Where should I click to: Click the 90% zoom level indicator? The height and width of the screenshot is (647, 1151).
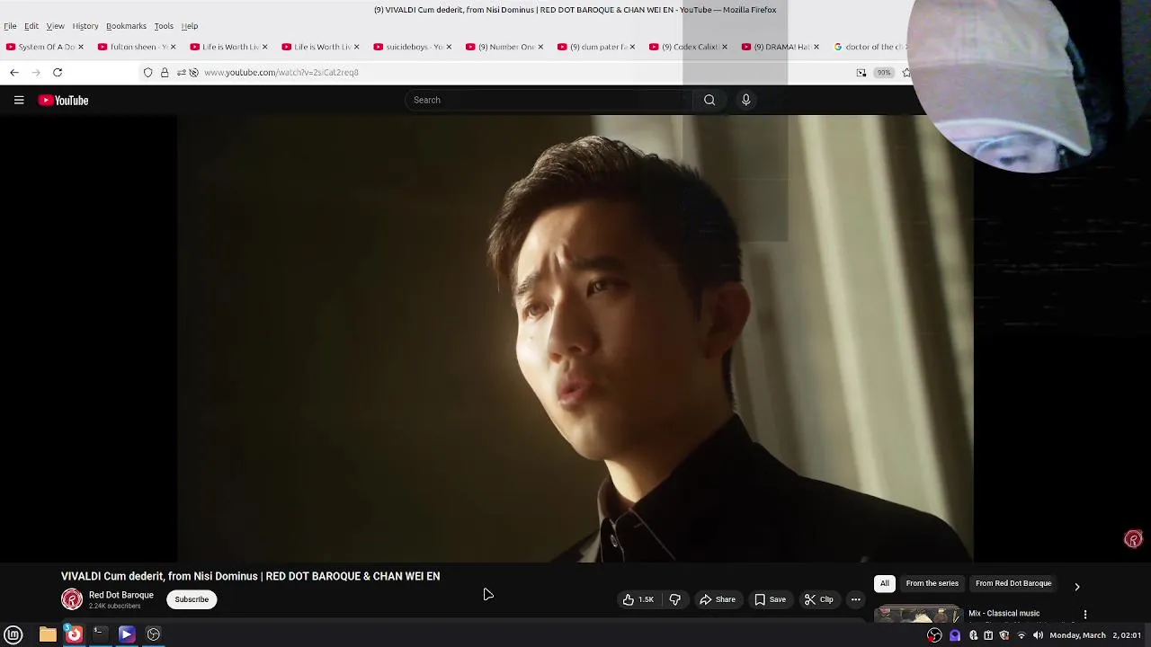[884, 73]
